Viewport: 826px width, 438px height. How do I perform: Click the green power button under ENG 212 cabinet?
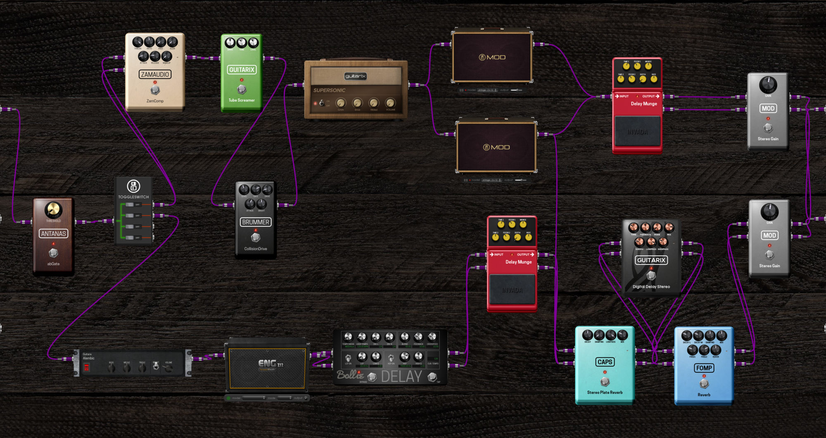click(x=228, y=398)
